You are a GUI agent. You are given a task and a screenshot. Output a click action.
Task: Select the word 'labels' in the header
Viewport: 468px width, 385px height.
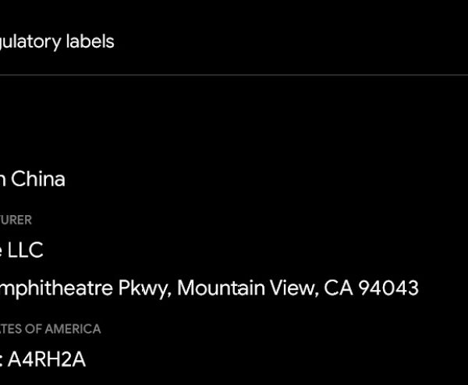click(89, 42)
